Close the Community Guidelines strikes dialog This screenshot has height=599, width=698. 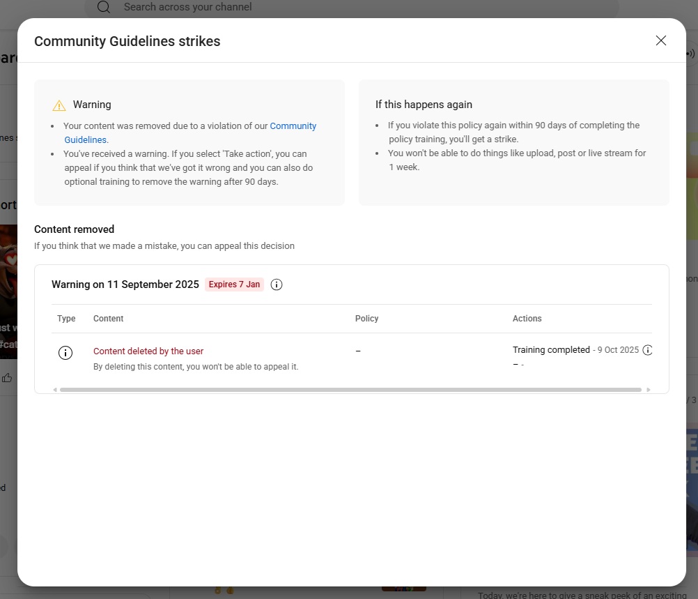(x=661, y=40)
